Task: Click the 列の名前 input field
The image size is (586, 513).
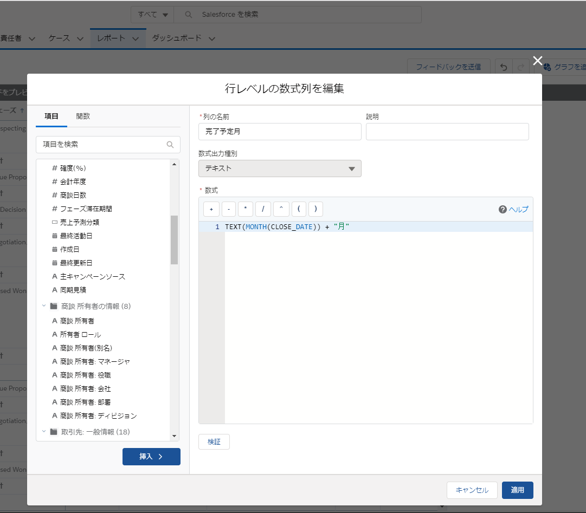Action: point(280,132)
